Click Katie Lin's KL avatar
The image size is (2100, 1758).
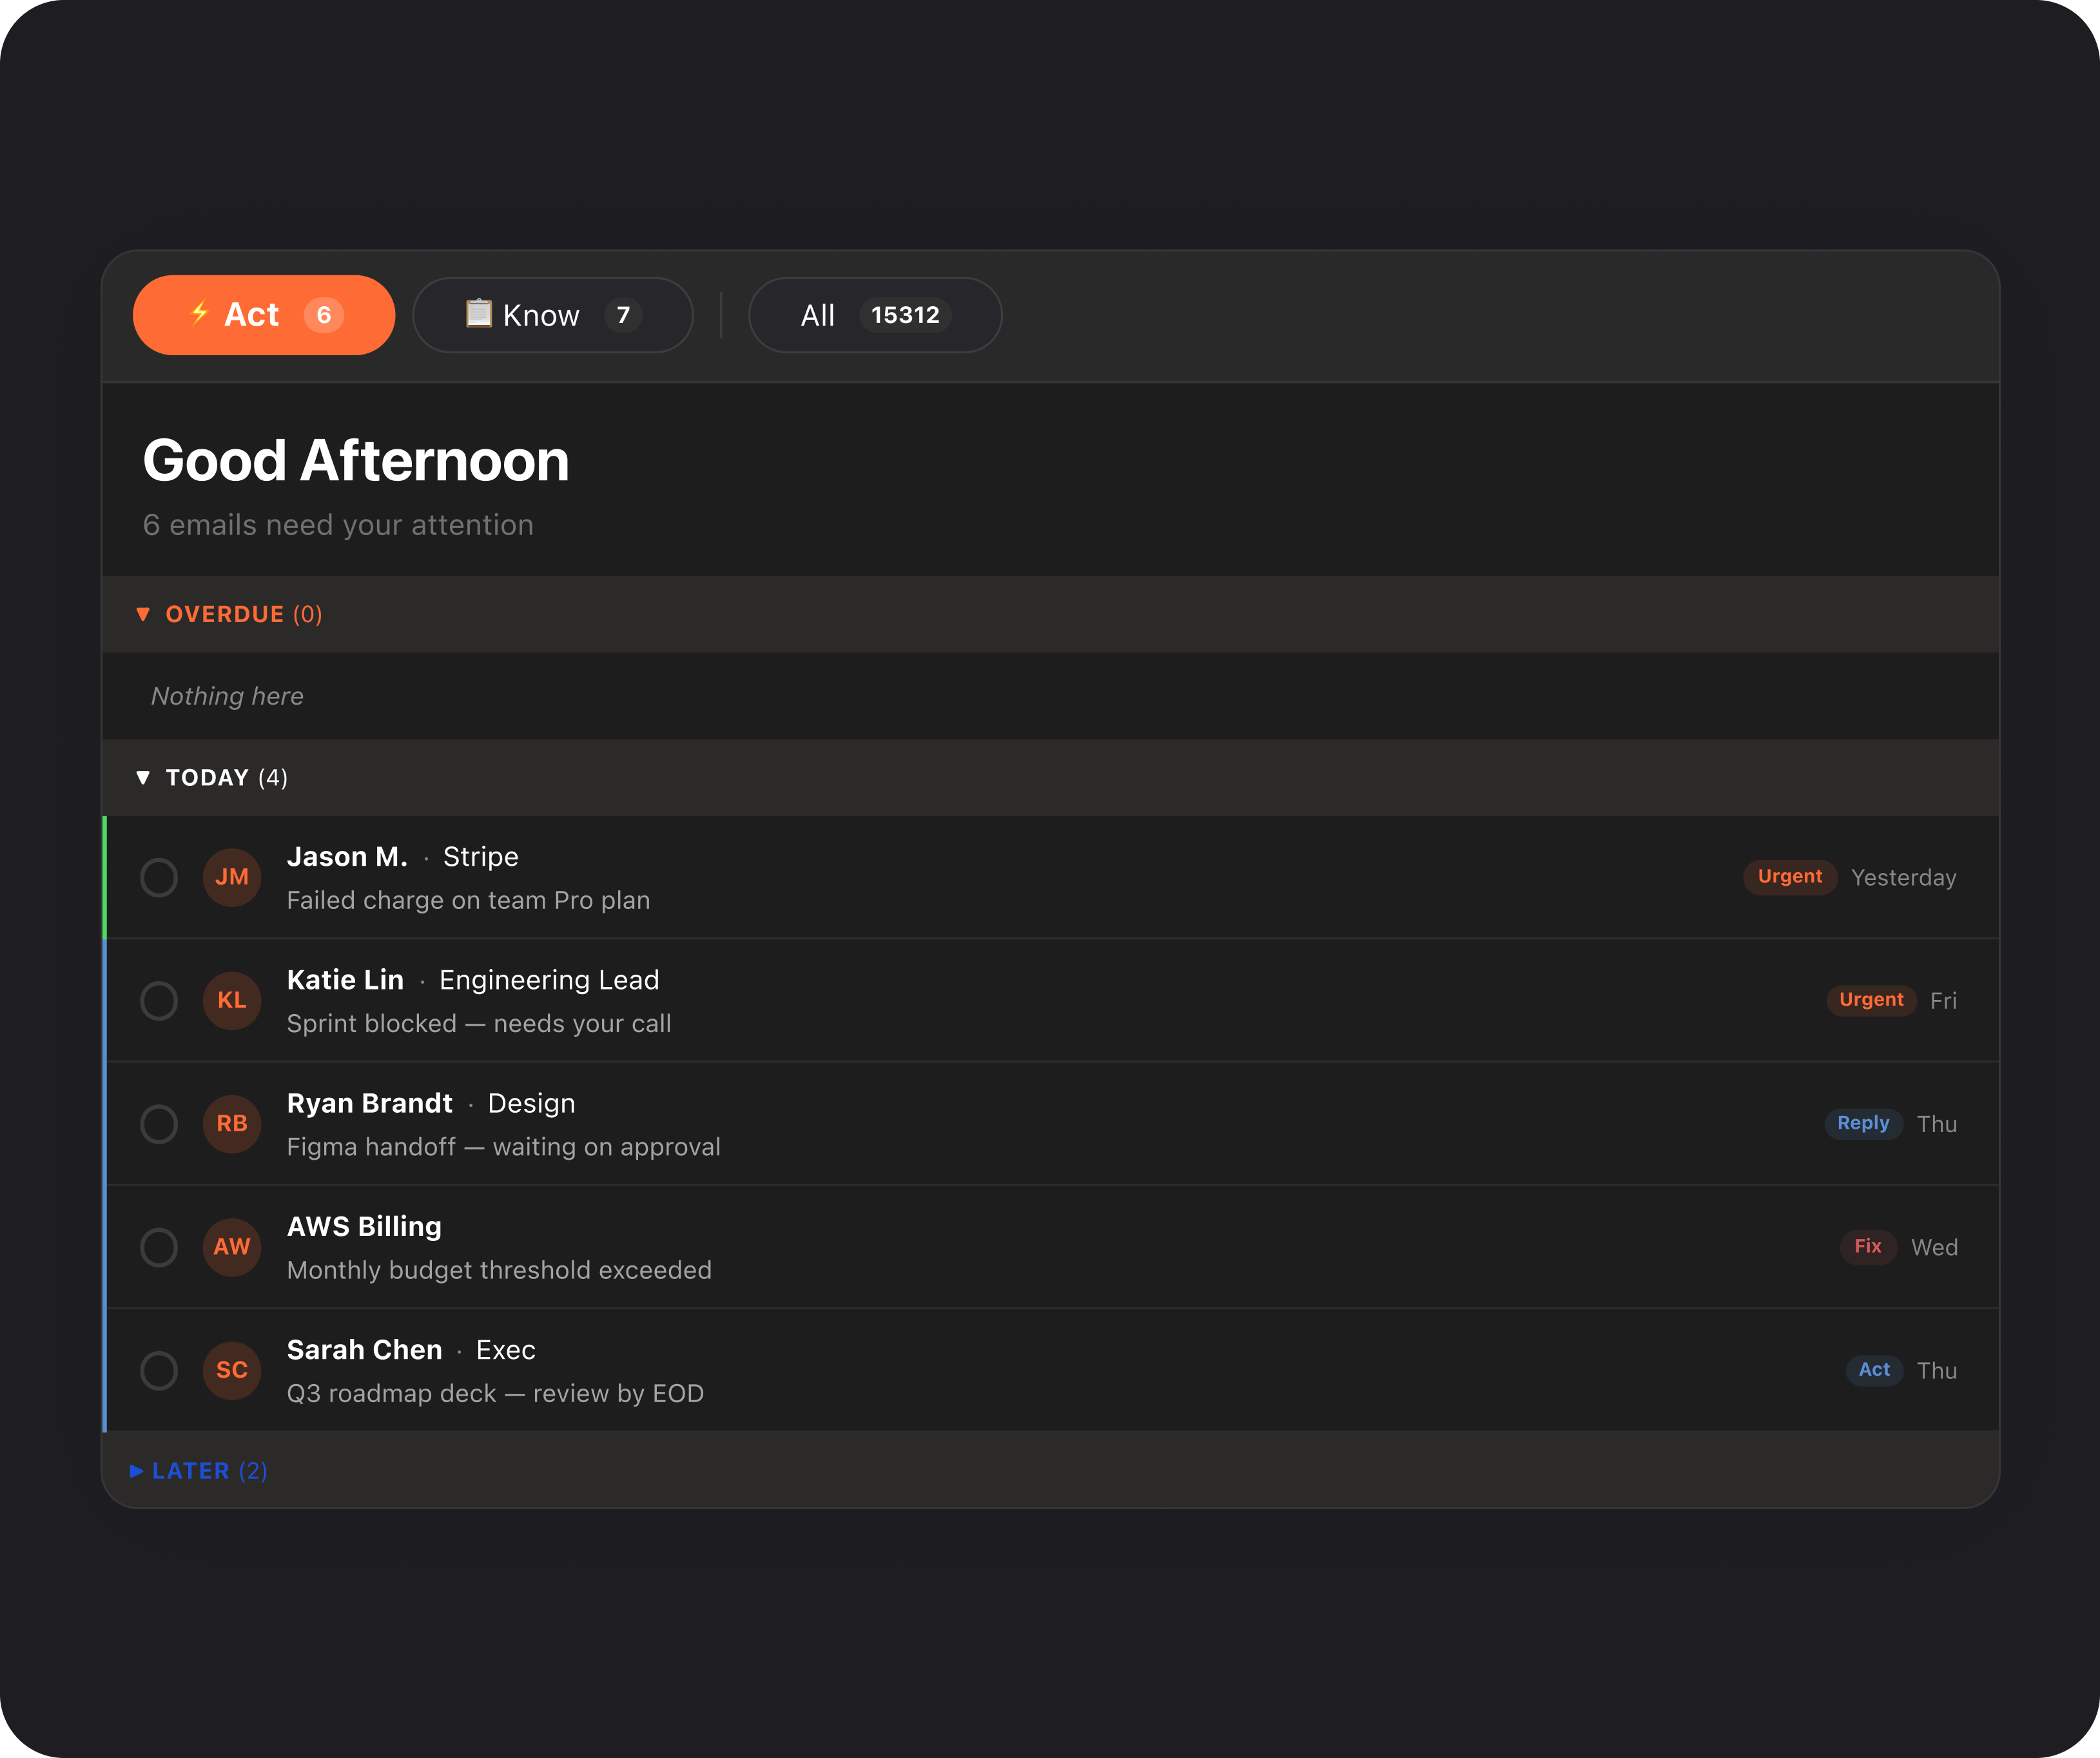(x=231, y=1000)
